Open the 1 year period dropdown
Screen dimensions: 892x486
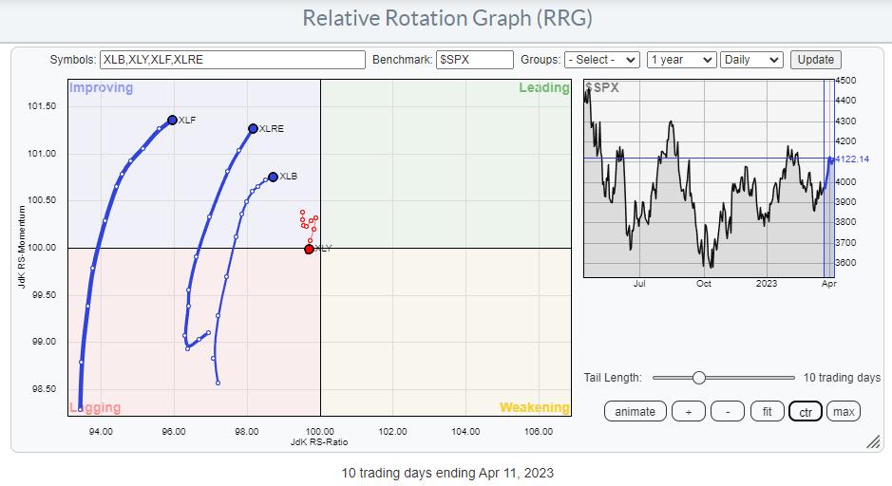(x=681, y=59)
